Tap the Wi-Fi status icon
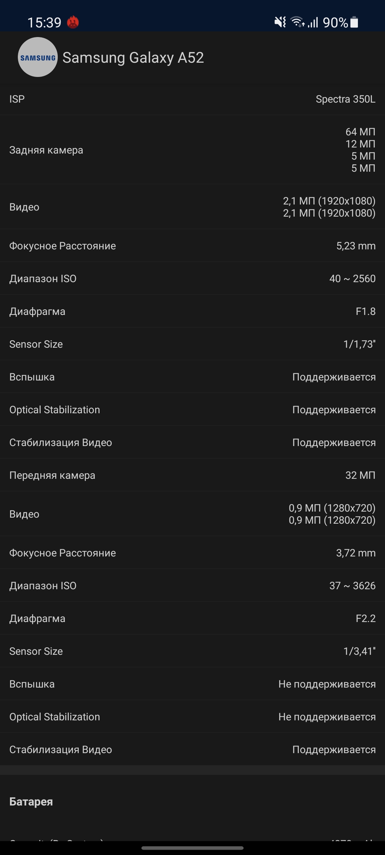Screen dimensions: 385x855 pyautogui.click(x=297, y=22)
